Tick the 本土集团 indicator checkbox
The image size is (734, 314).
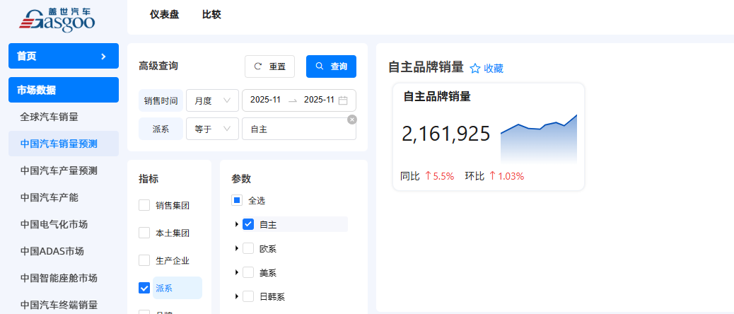pos(144,233)
